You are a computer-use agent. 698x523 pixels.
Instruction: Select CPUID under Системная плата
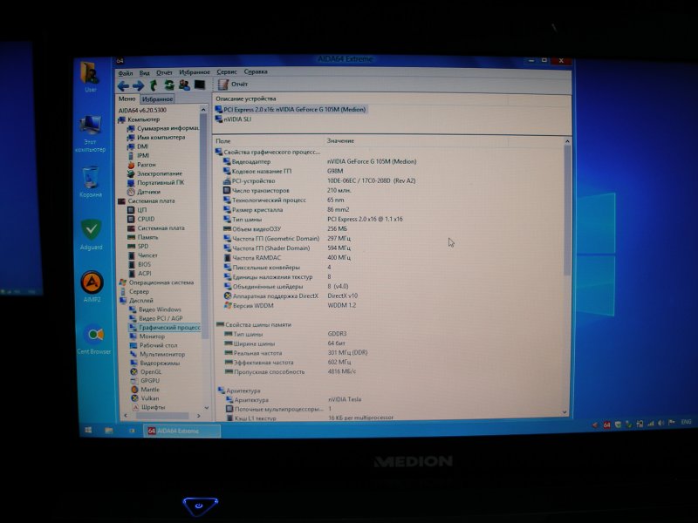(x=146, y=220)
